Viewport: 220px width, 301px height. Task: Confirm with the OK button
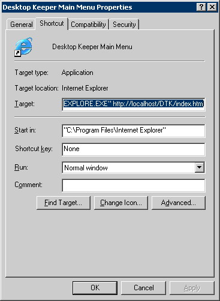[x=95, y=288]
